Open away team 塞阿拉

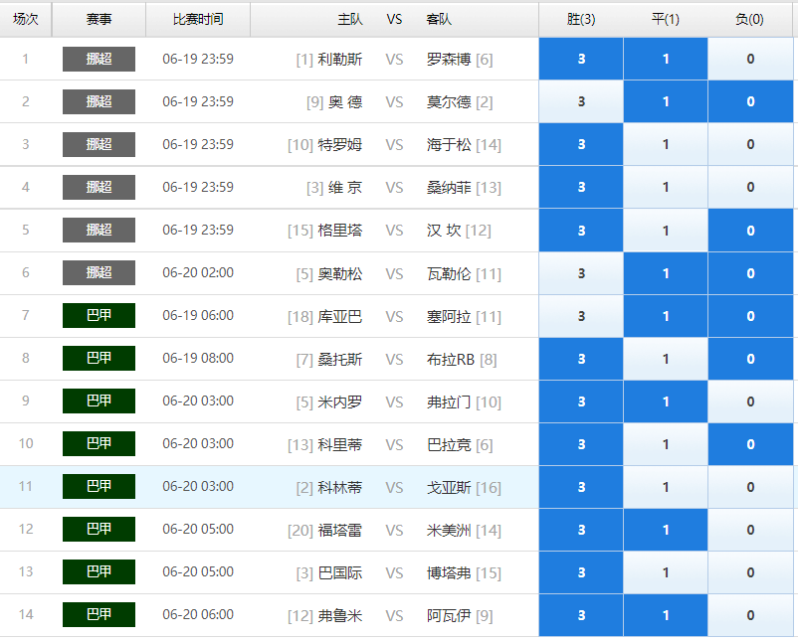[449, 317]
